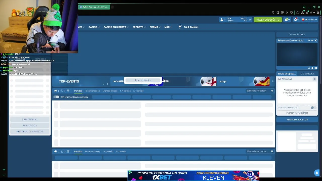Click the trophy icon in second breadcrumb row
The image size is (322, 181).
68,151
